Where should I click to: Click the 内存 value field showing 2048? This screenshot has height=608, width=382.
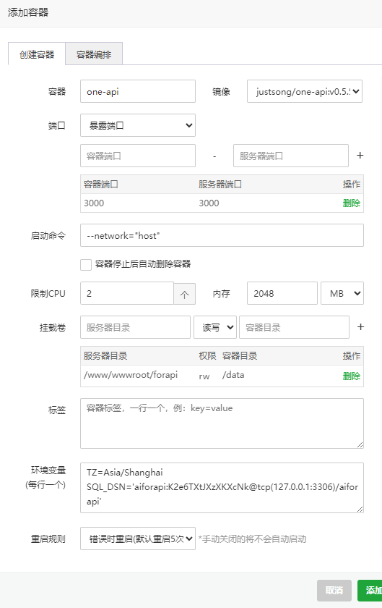(282, 294)
